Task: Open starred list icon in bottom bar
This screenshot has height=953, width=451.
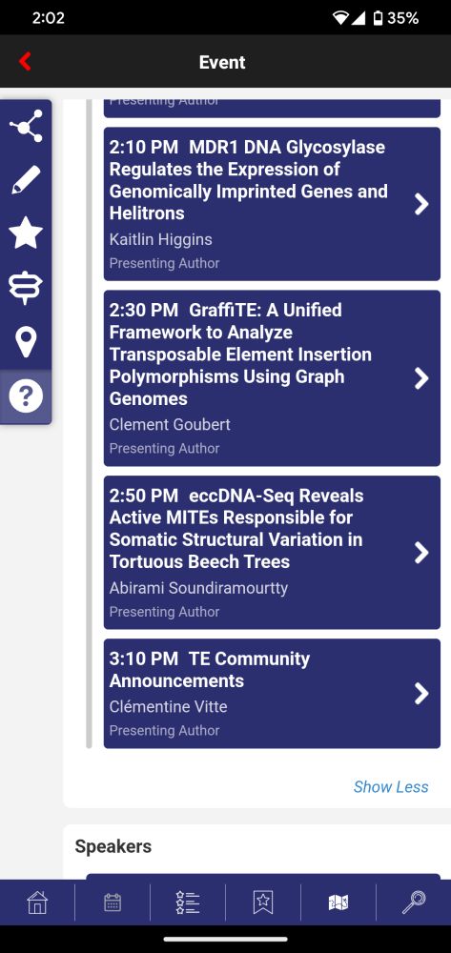Action: [188, 902]
